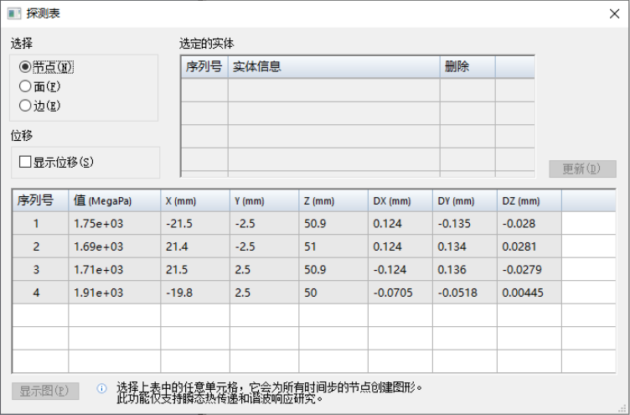Click the DZ (mm) column header
Image resolution: width=630 pixels, height=415 pixels.
pos(529,200)
